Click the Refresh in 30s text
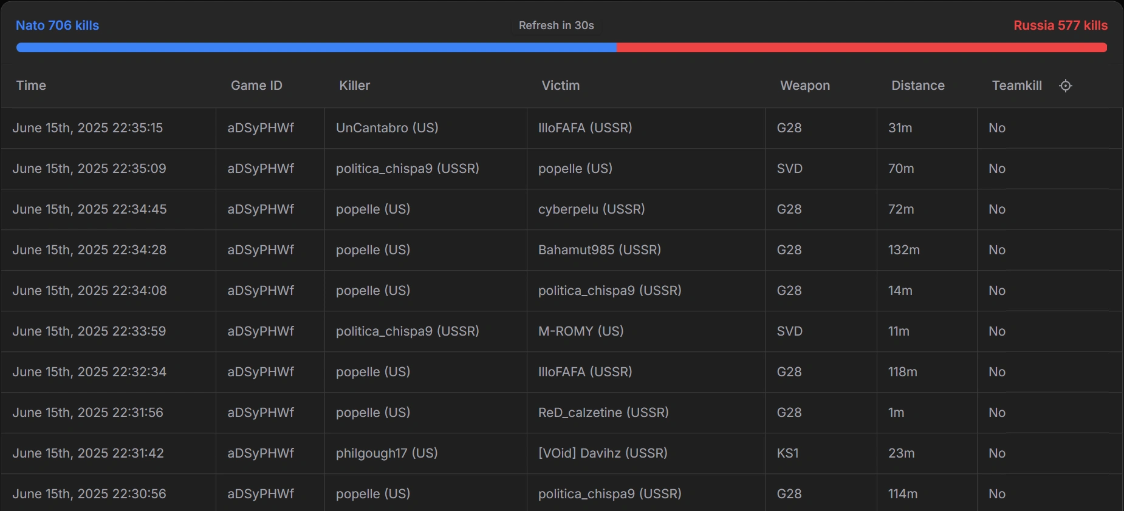The height and width of the screenshot is (511, 1124). 556,25
